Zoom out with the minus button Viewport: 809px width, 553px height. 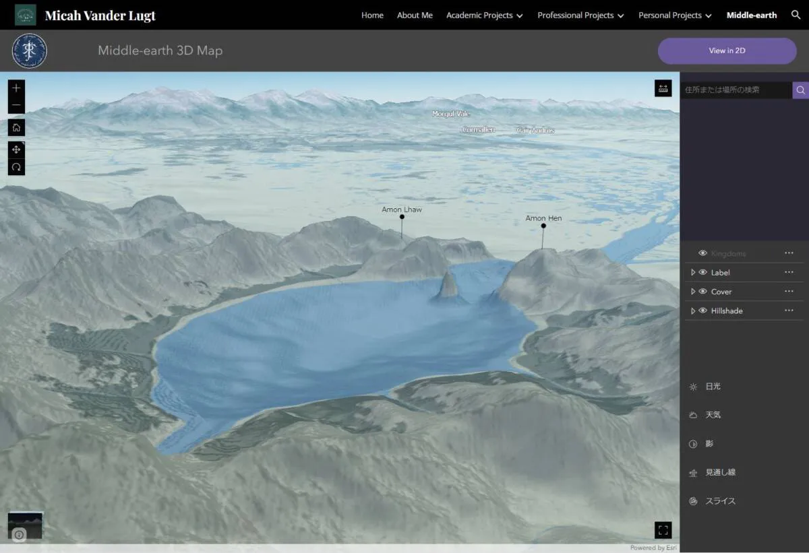[16, 106]
